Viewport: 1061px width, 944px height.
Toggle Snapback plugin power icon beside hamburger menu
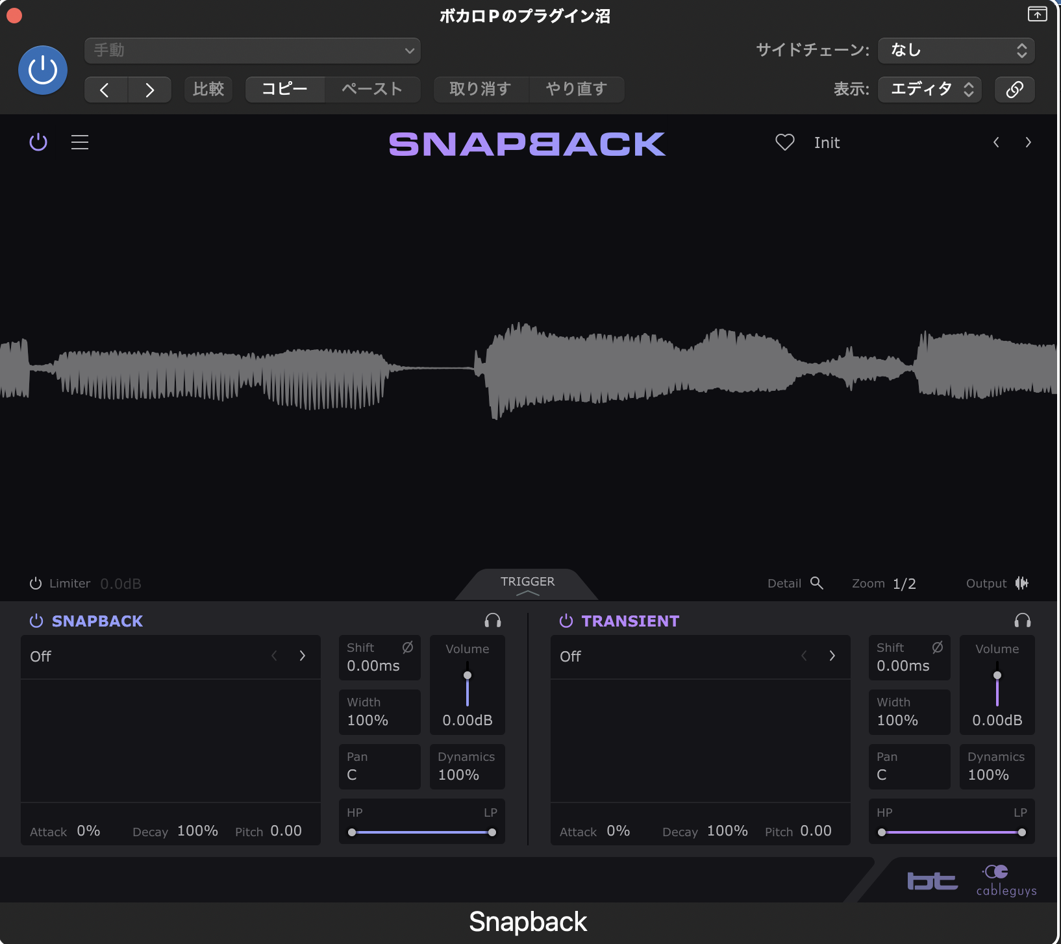[38, 142]
